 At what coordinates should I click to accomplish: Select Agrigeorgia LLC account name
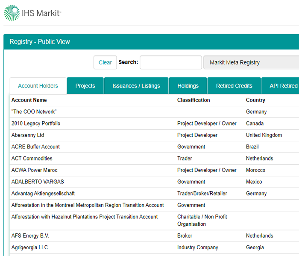(x=29, y=247)
